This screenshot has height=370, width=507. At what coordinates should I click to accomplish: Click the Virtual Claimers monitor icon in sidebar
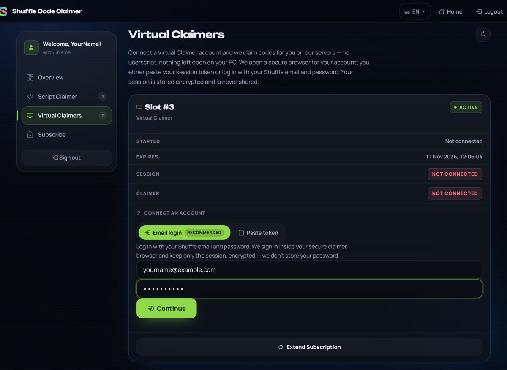(30, 115)
